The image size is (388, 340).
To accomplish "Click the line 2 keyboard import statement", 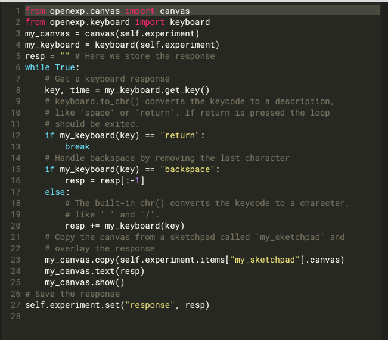I will tap(117, 22).
